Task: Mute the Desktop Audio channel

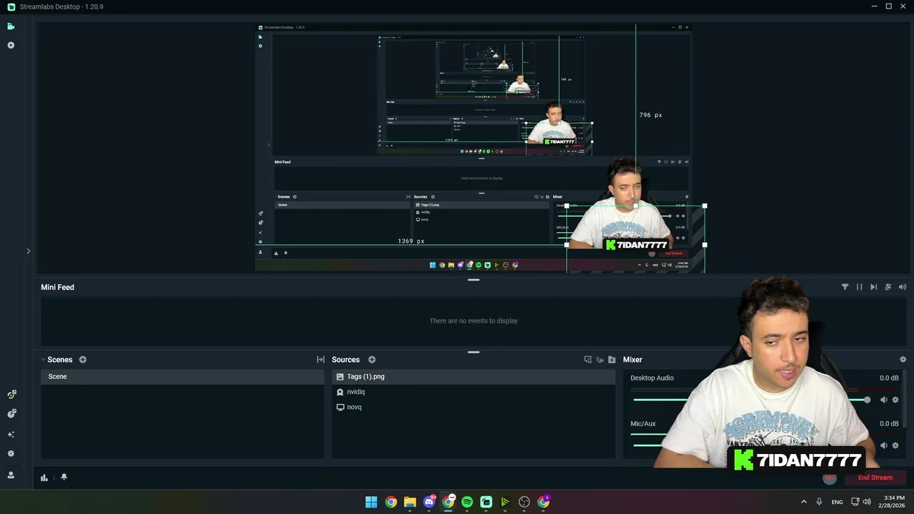Action: pyautogui.click(x=883, y=400)
